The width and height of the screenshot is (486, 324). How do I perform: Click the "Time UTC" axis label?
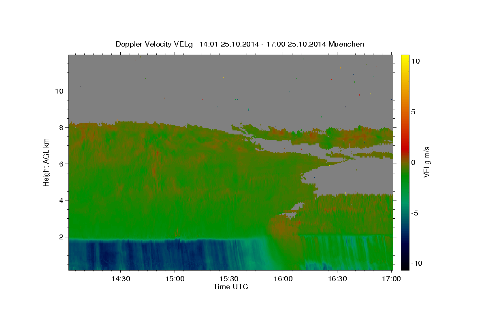(x=230, y=287)
